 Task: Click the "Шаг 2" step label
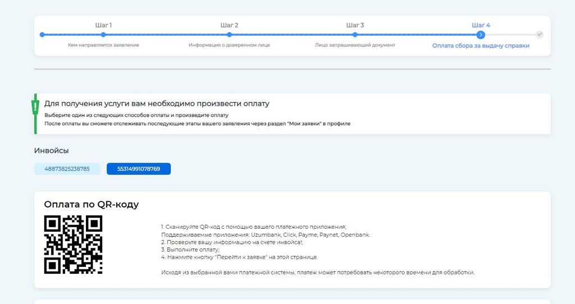point(229,25)
